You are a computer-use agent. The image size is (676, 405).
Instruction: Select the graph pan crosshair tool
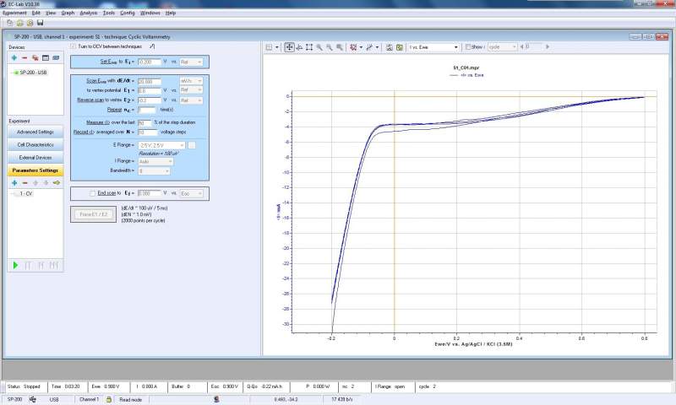tap(289, 47)
